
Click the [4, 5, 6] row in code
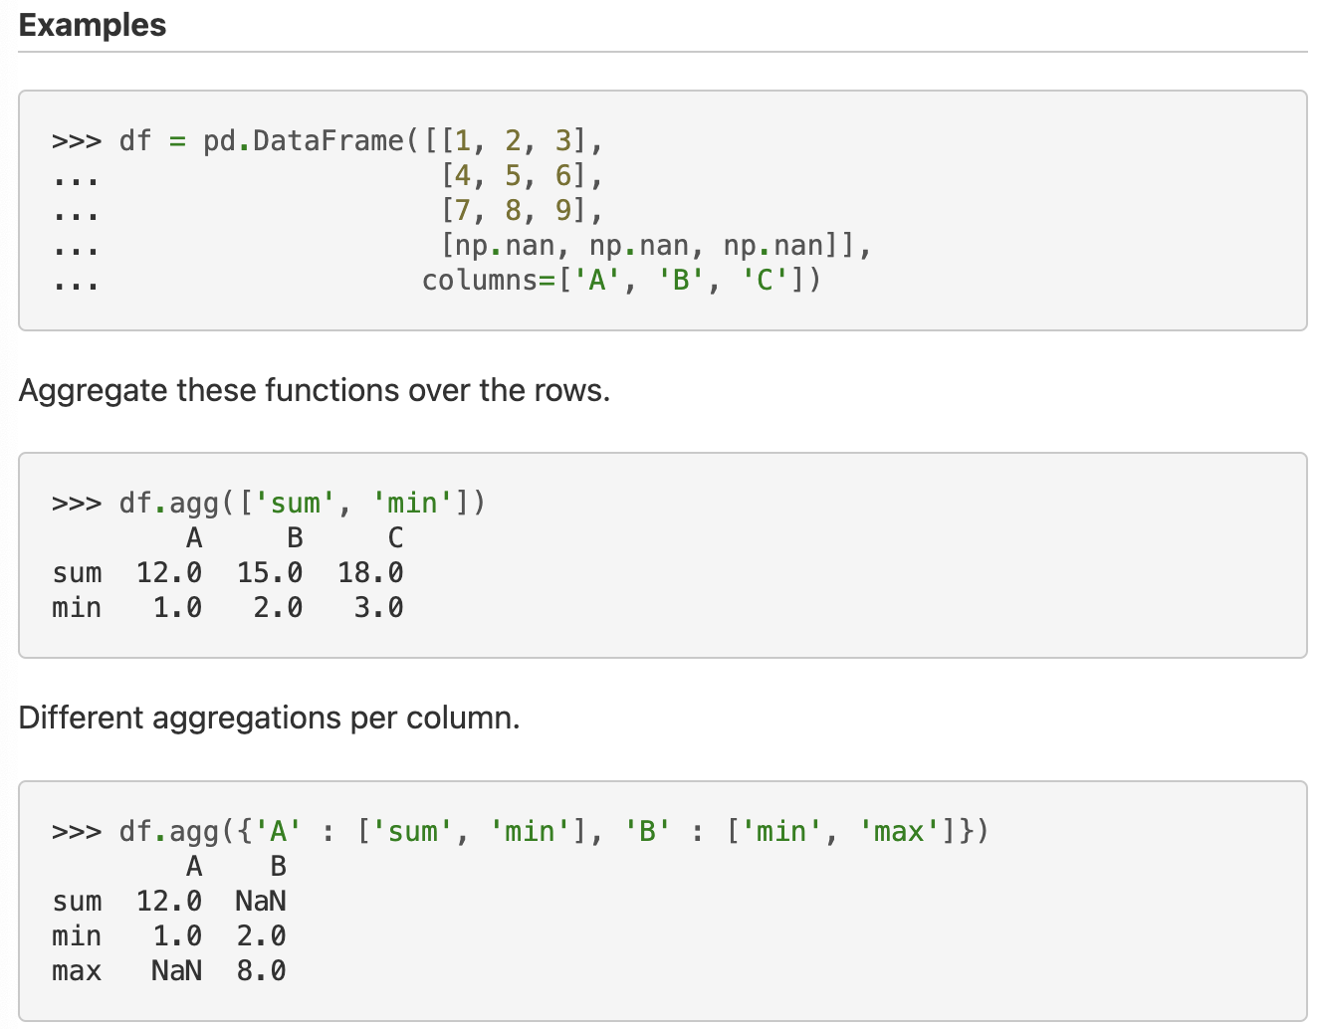[x=523, y=176]
